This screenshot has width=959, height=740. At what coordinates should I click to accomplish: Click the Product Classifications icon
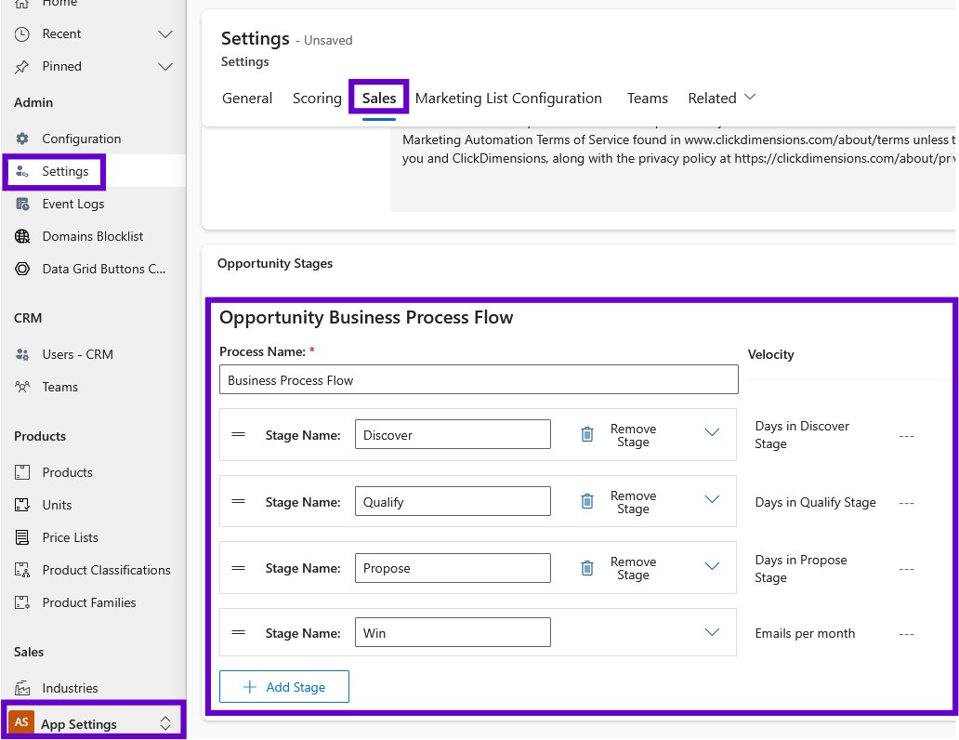point(22,570)
